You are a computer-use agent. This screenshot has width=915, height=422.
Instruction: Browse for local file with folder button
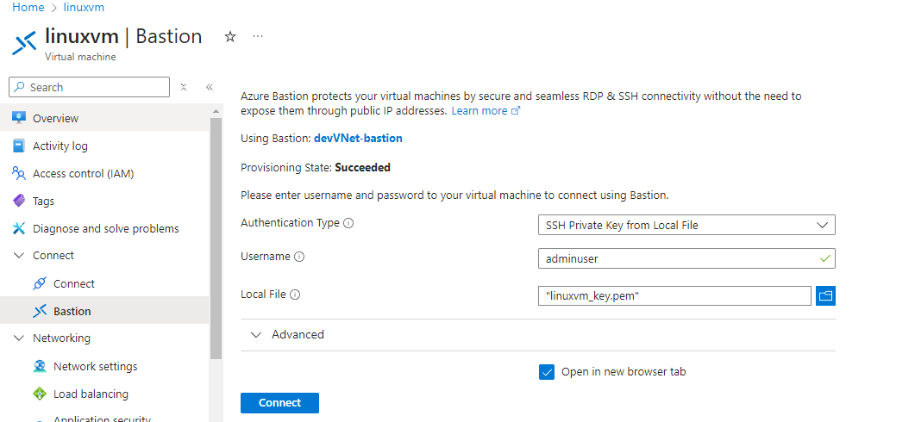pyautogui.click(x=825, y=295)
